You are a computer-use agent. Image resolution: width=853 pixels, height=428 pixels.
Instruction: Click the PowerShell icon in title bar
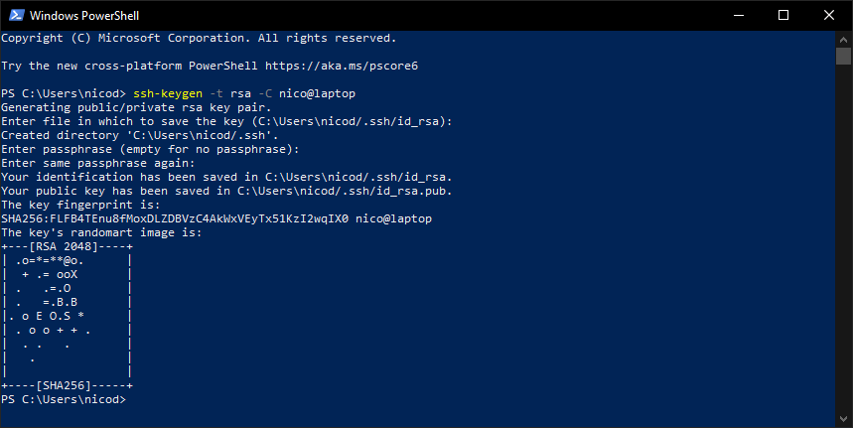(16, 15)
